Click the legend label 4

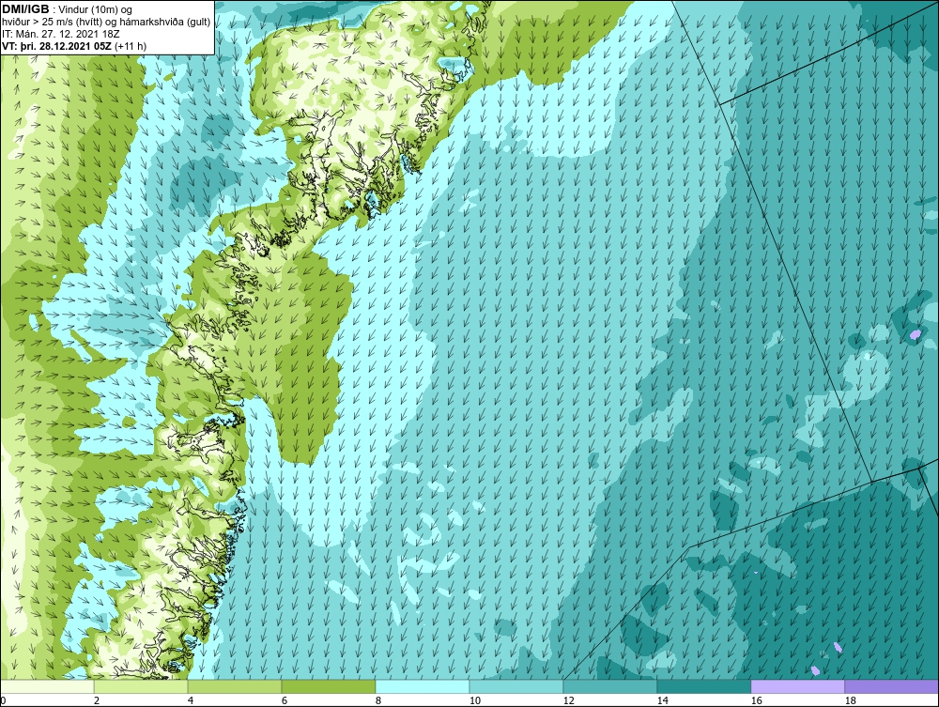point(191,700)
